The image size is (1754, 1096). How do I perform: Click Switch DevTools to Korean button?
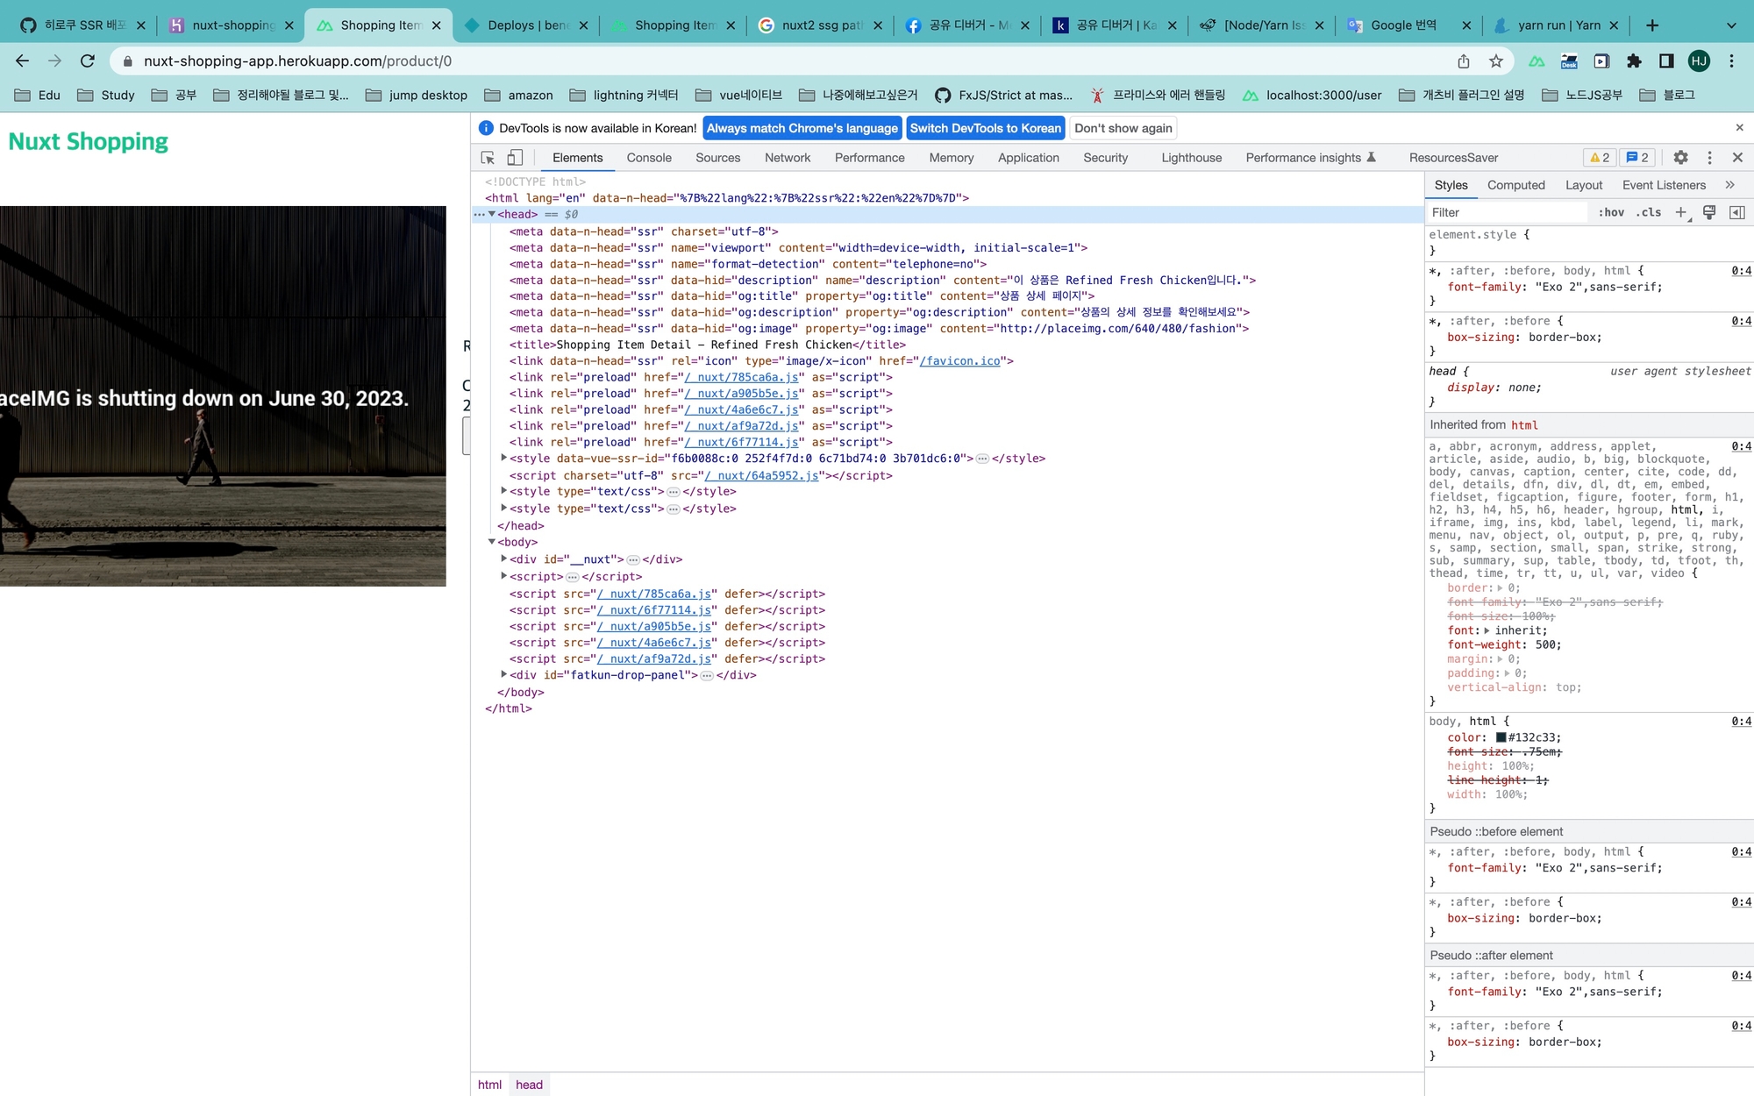(x=986, y=128)
